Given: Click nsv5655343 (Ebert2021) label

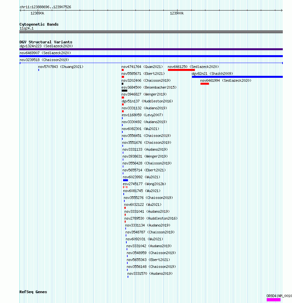Looking at the screenshot, I should (148, 260).
